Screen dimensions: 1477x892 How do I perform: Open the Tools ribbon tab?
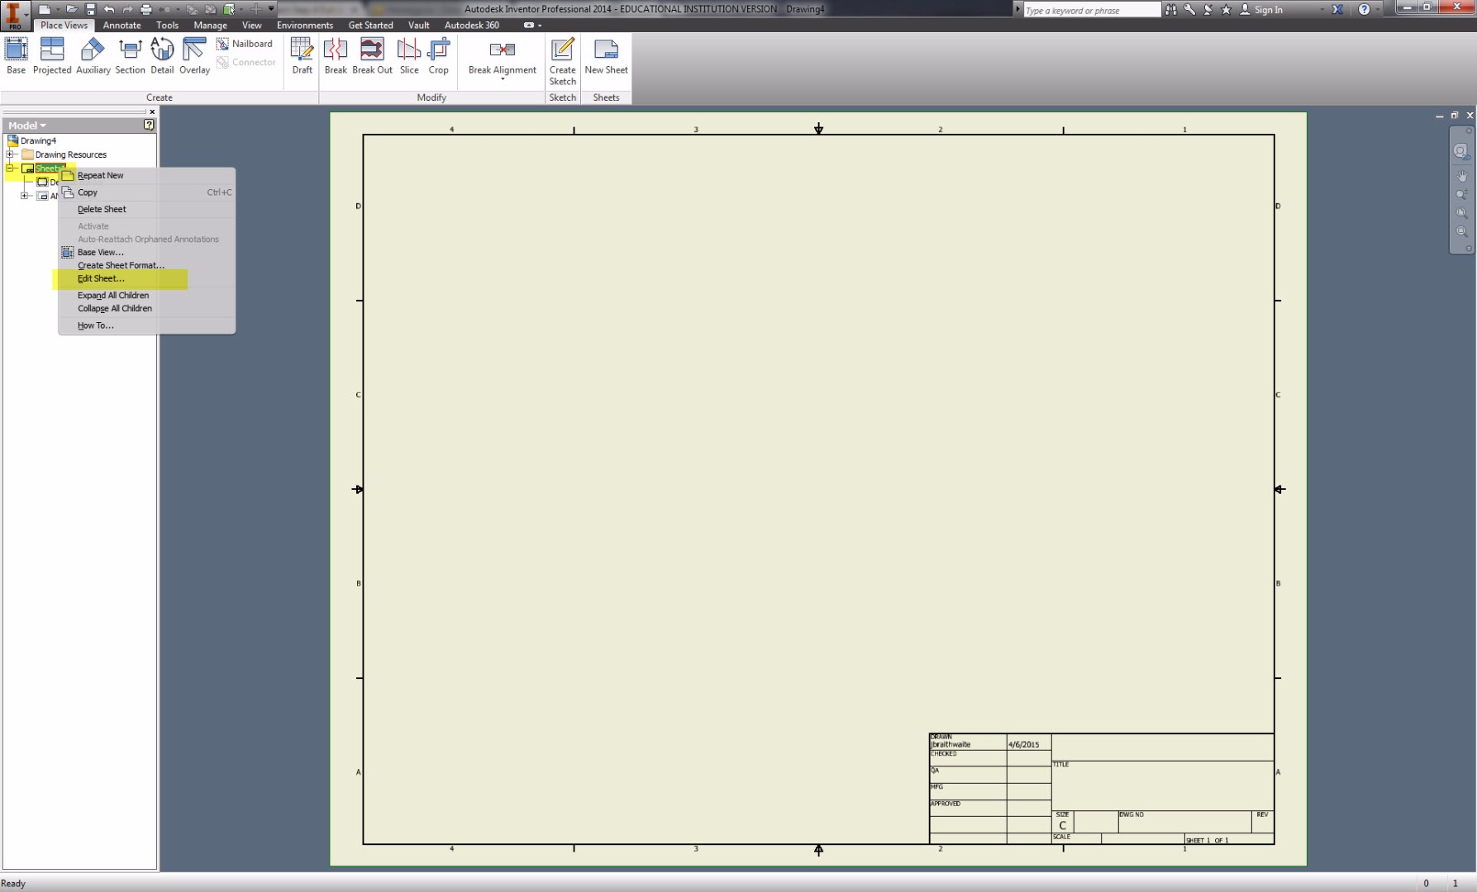(x=167, y=26)
